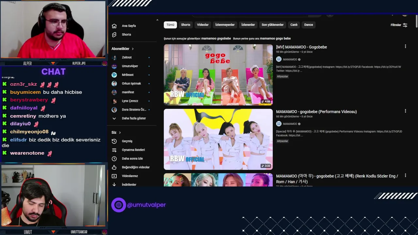418x235 pixels.
Task: Click the globe icon beside @umutvalper
Action: [119, 205]
